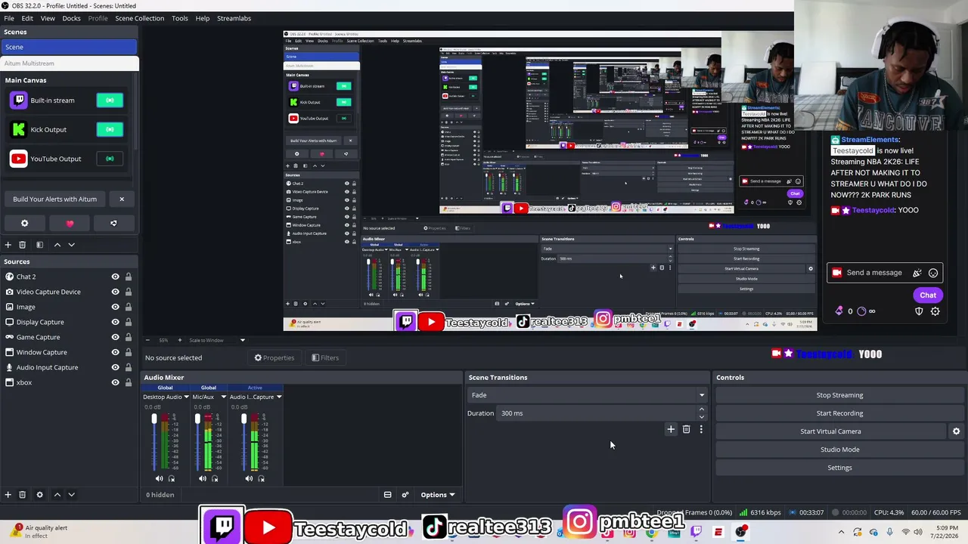
Task: Remove the selected scene with trash icon
Action: [22, 245]
